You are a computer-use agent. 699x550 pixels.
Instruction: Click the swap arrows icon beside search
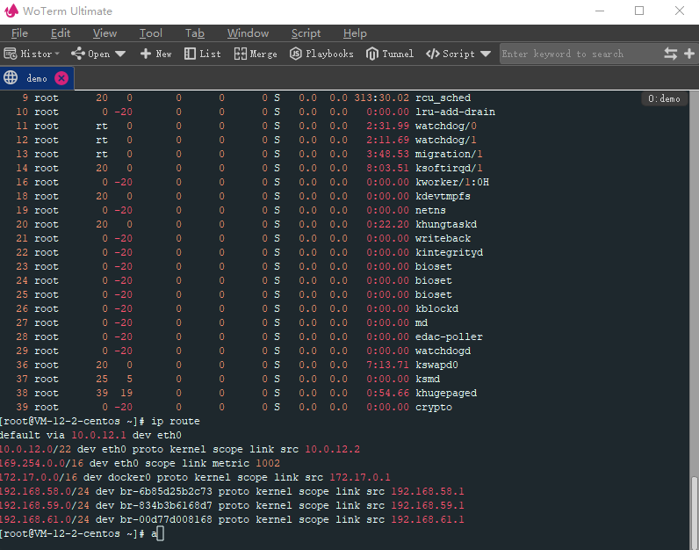(x=670, y=54)
